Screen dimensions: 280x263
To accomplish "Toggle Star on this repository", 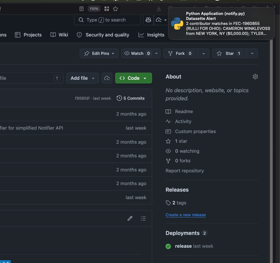I will pos(229,54).
